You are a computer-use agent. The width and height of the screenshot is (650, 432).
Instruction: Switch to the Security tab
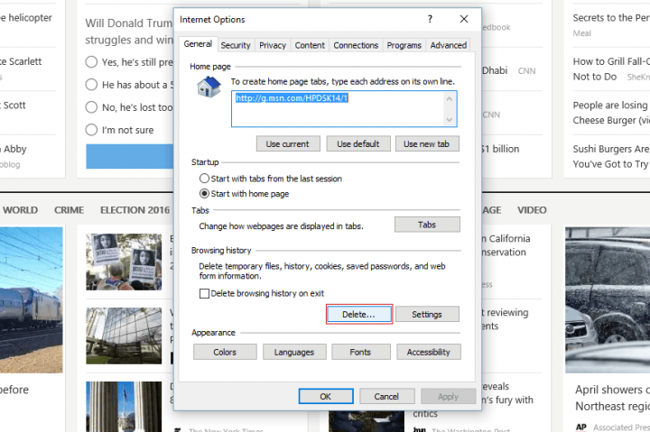(236, 45)
